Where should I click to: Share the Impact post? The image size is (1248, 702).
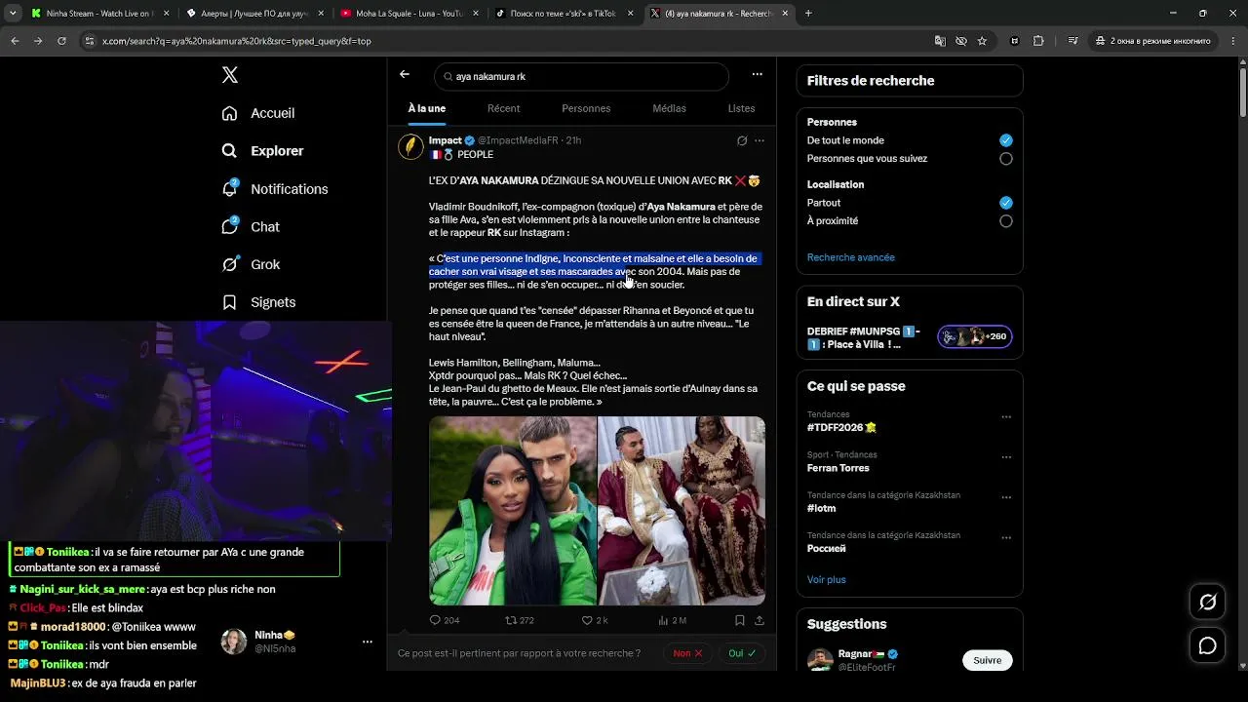tap(760, 620)
